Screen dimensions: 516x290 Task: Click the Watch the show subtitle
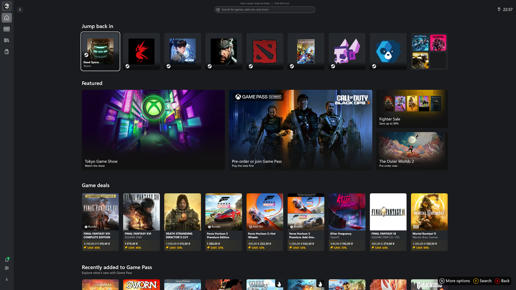point(95,166)
